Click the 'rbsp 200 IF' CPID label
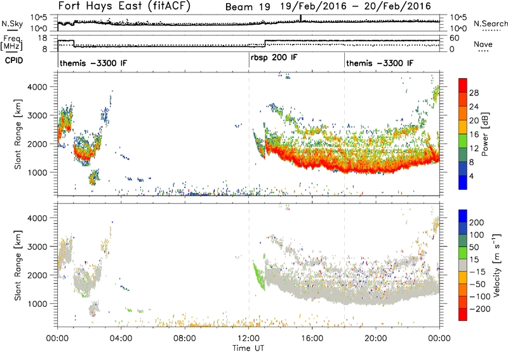This screenshot has width=508, height=352. click(274, 58)
